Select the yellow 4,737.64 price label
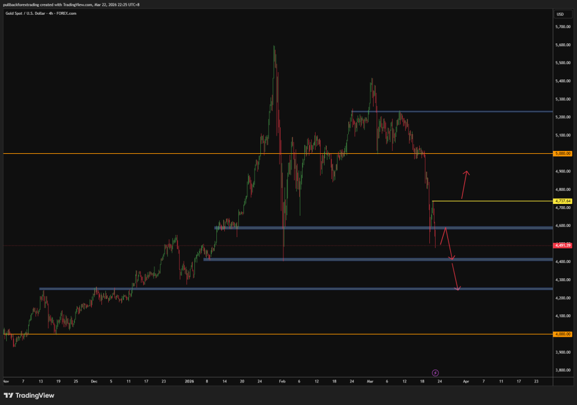577x405 pixels. coord(563,201)
